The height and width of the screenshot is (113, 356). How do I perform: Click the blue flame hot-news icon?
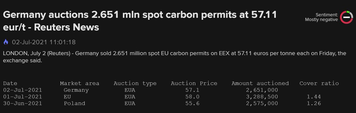pos(6,42)
